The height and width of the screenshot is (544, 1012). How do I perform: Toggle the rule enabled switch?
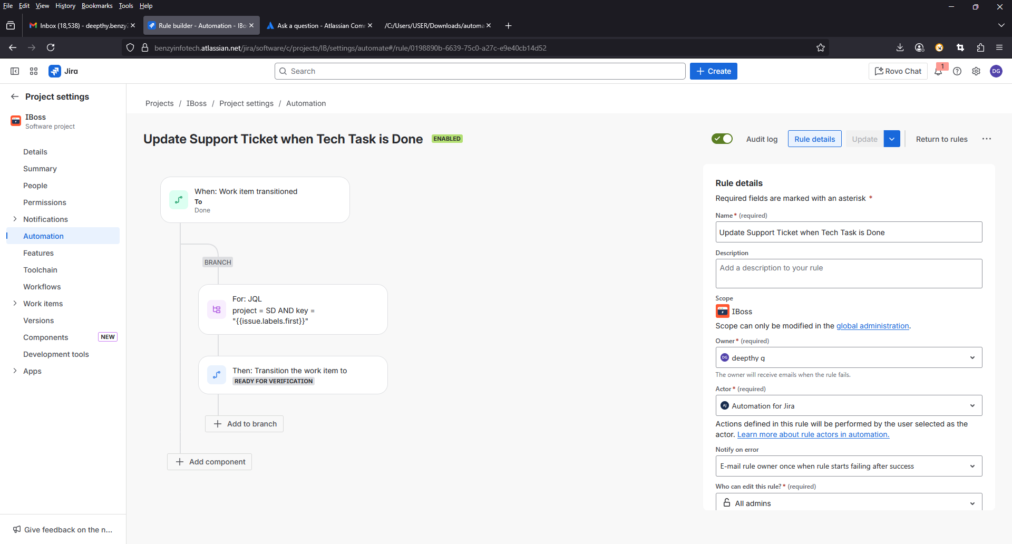click(x=722, y=139)
